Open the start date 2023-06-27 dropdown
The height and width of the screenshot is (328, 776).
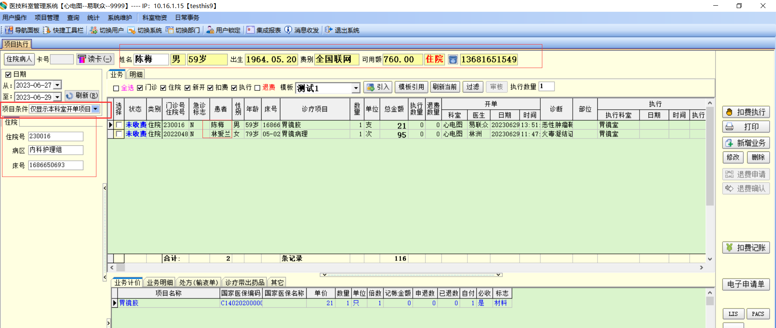click(x=58, y=85)
